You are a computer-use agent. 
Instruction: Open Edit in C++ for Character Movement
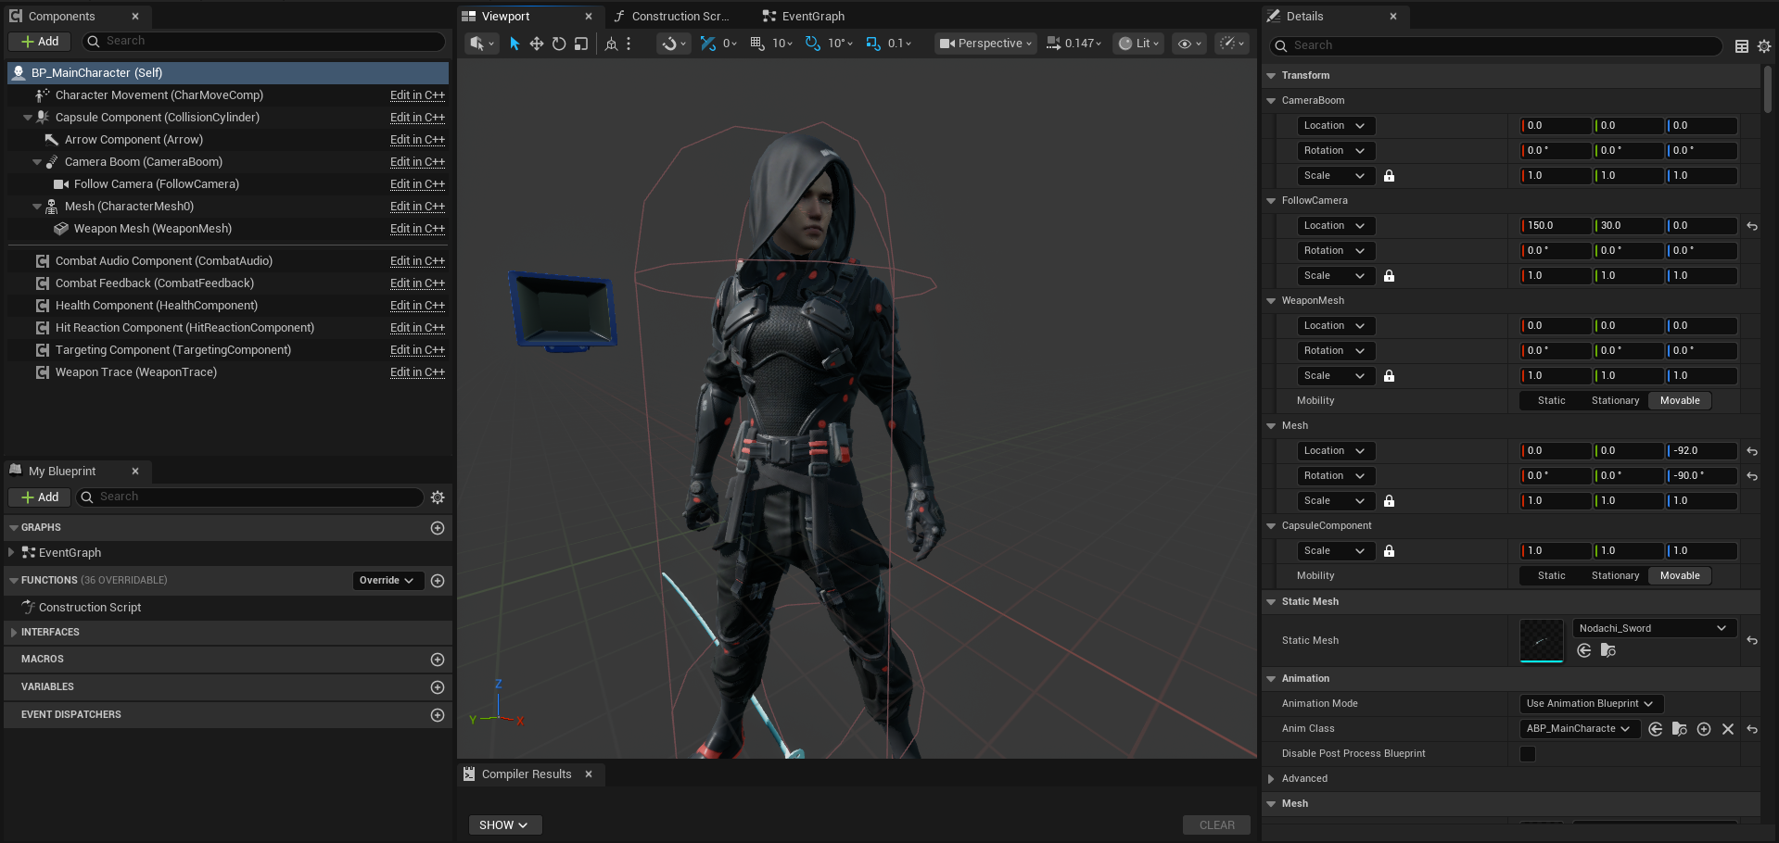point(417,95)
